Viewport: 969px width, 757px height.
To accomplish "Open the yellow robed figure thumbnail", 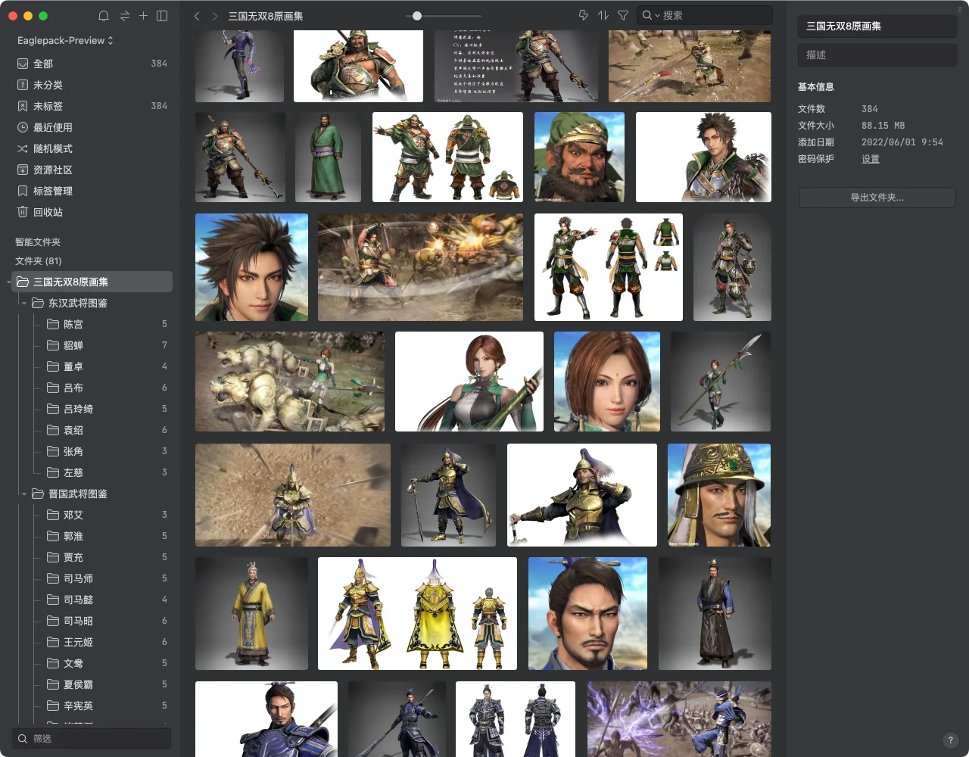I will coord(251,614).
